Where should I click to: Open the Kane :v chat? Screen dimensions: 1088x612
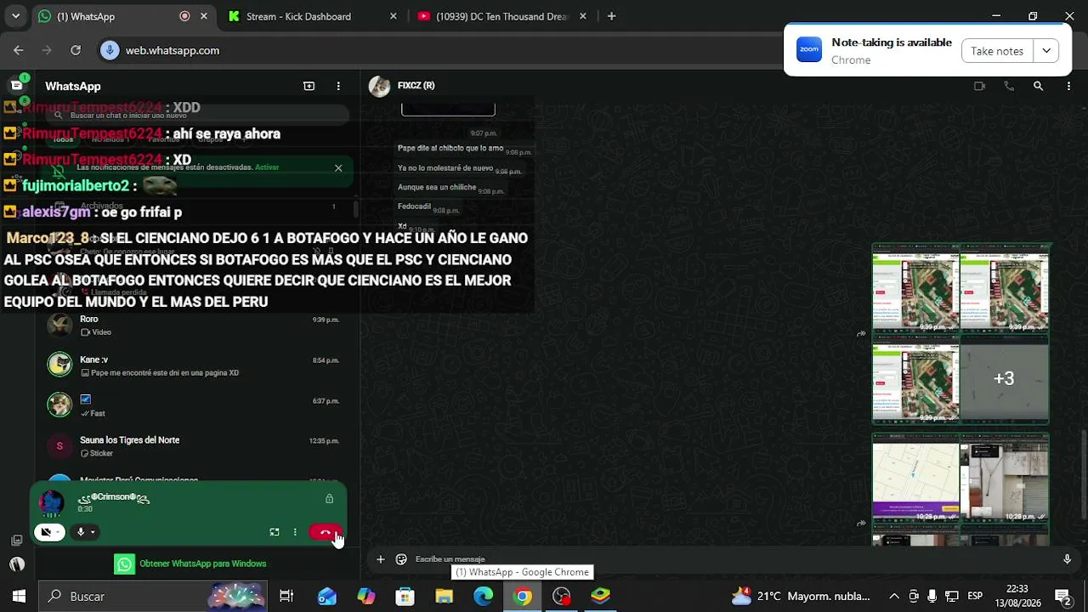(195, 365)
